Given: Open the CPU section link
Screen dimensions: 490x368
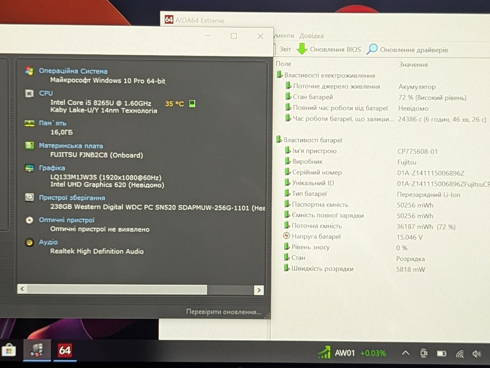Looking at the screenshot, I should 46,93.
